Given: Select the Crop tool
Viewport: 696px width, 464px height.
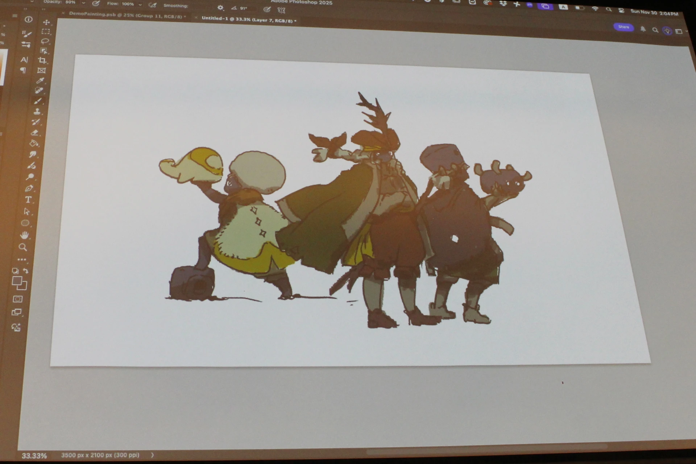Looking at the screenshot, I should 43,61.
